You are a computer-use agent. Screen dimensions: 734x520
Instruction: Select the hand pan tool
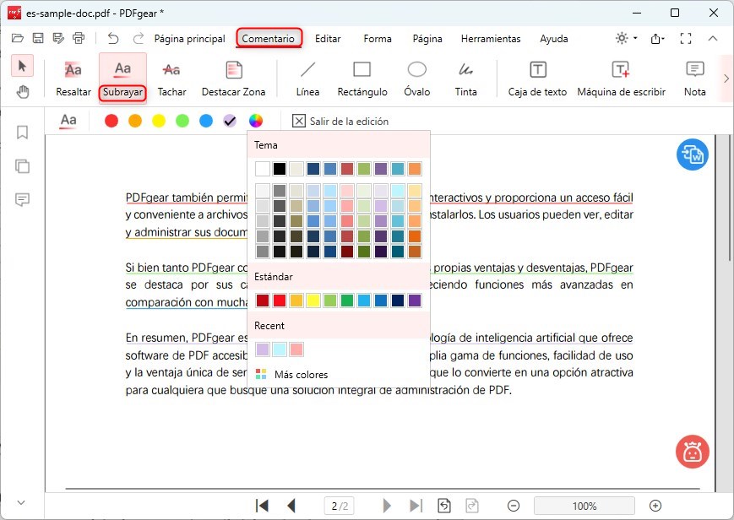click(22, 92)
